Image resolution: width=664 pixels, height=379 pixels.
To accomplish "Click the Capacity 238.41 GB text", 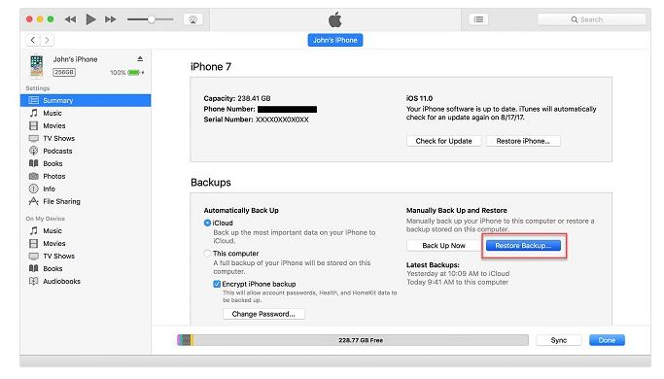I will 237,98.
